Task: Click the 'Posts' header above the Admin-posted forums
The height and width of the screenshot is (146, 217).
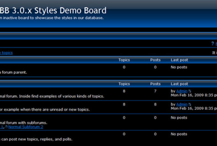Action: 155,84
